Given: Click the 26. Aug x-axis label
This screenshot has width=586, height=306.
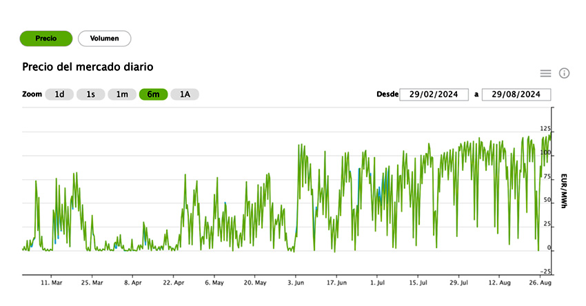Looking at the screenshot, I should 540,283.
